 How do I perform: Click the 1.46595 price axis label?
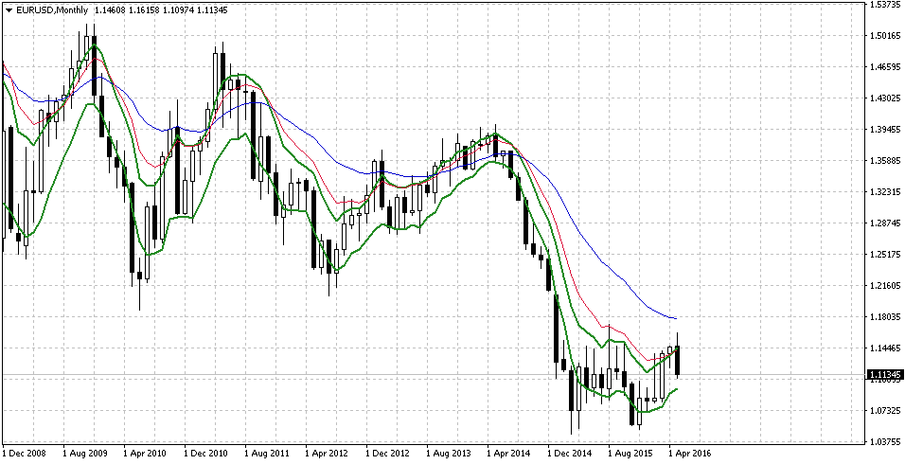tap(886, 67)
